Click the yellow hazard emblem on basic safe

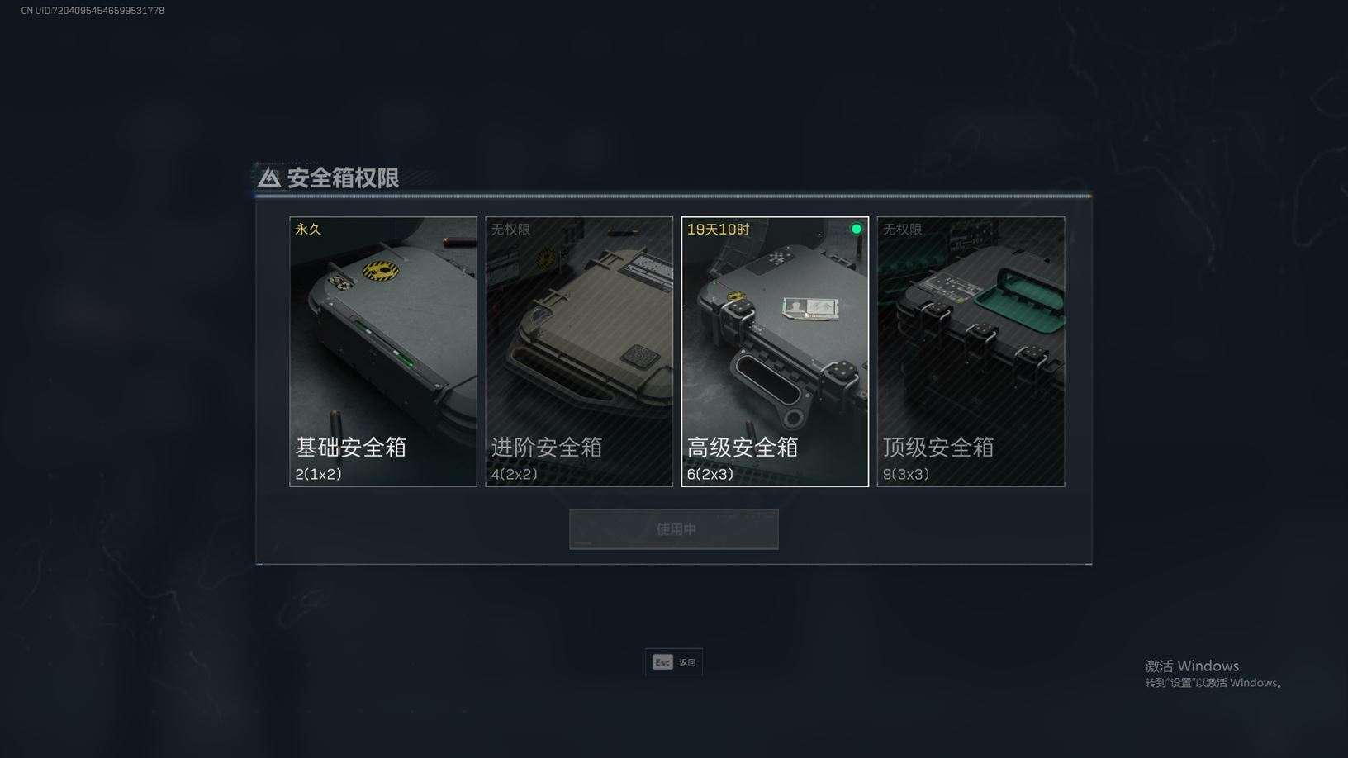pyautogui.click(x=380, y=271)
